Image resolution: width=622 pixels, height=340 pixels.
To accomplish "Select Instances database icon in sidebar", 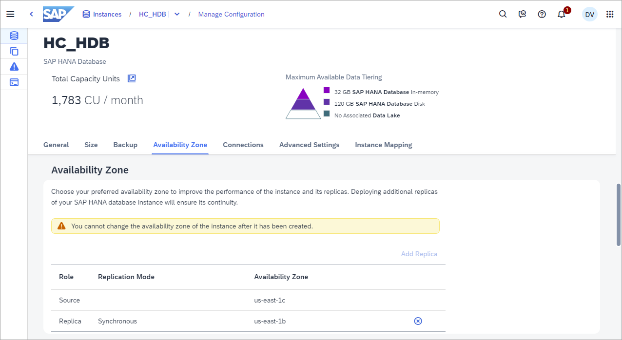I will point(14,36).
